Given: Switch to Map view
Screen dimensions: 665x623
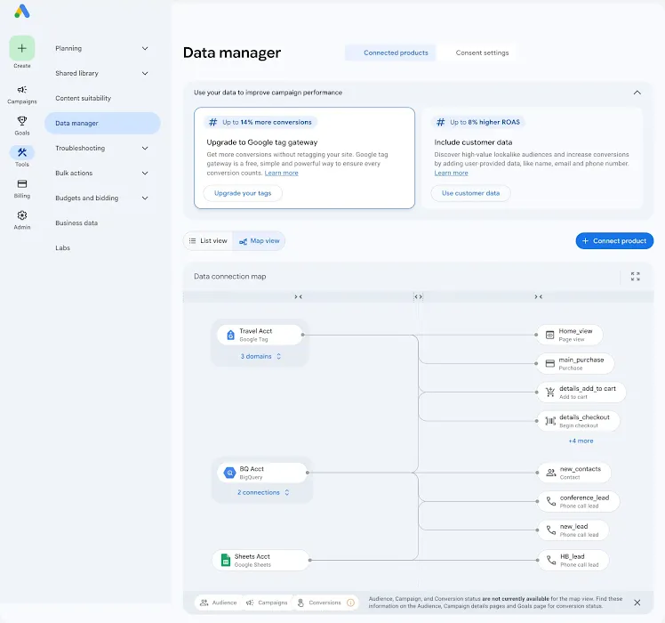Looking at the screenshot, I should (x=259, y=241).
